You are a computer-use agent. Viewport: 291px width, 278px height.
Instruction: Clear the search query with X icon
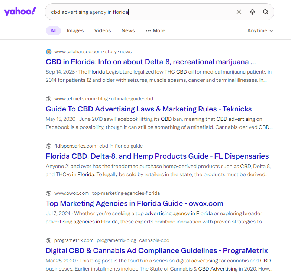pos(239,12)
